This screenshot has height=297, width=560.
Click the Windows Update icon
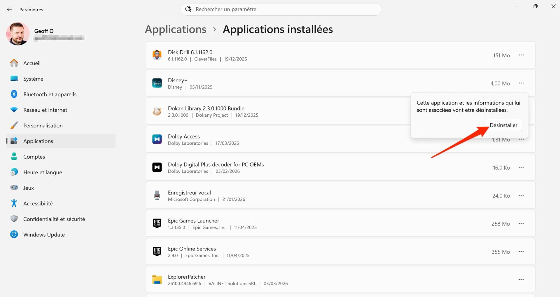point(14,234)
